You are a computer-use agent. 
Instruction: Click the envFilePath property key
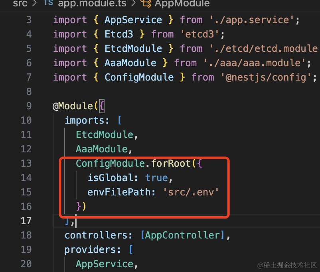coord(119,192)
